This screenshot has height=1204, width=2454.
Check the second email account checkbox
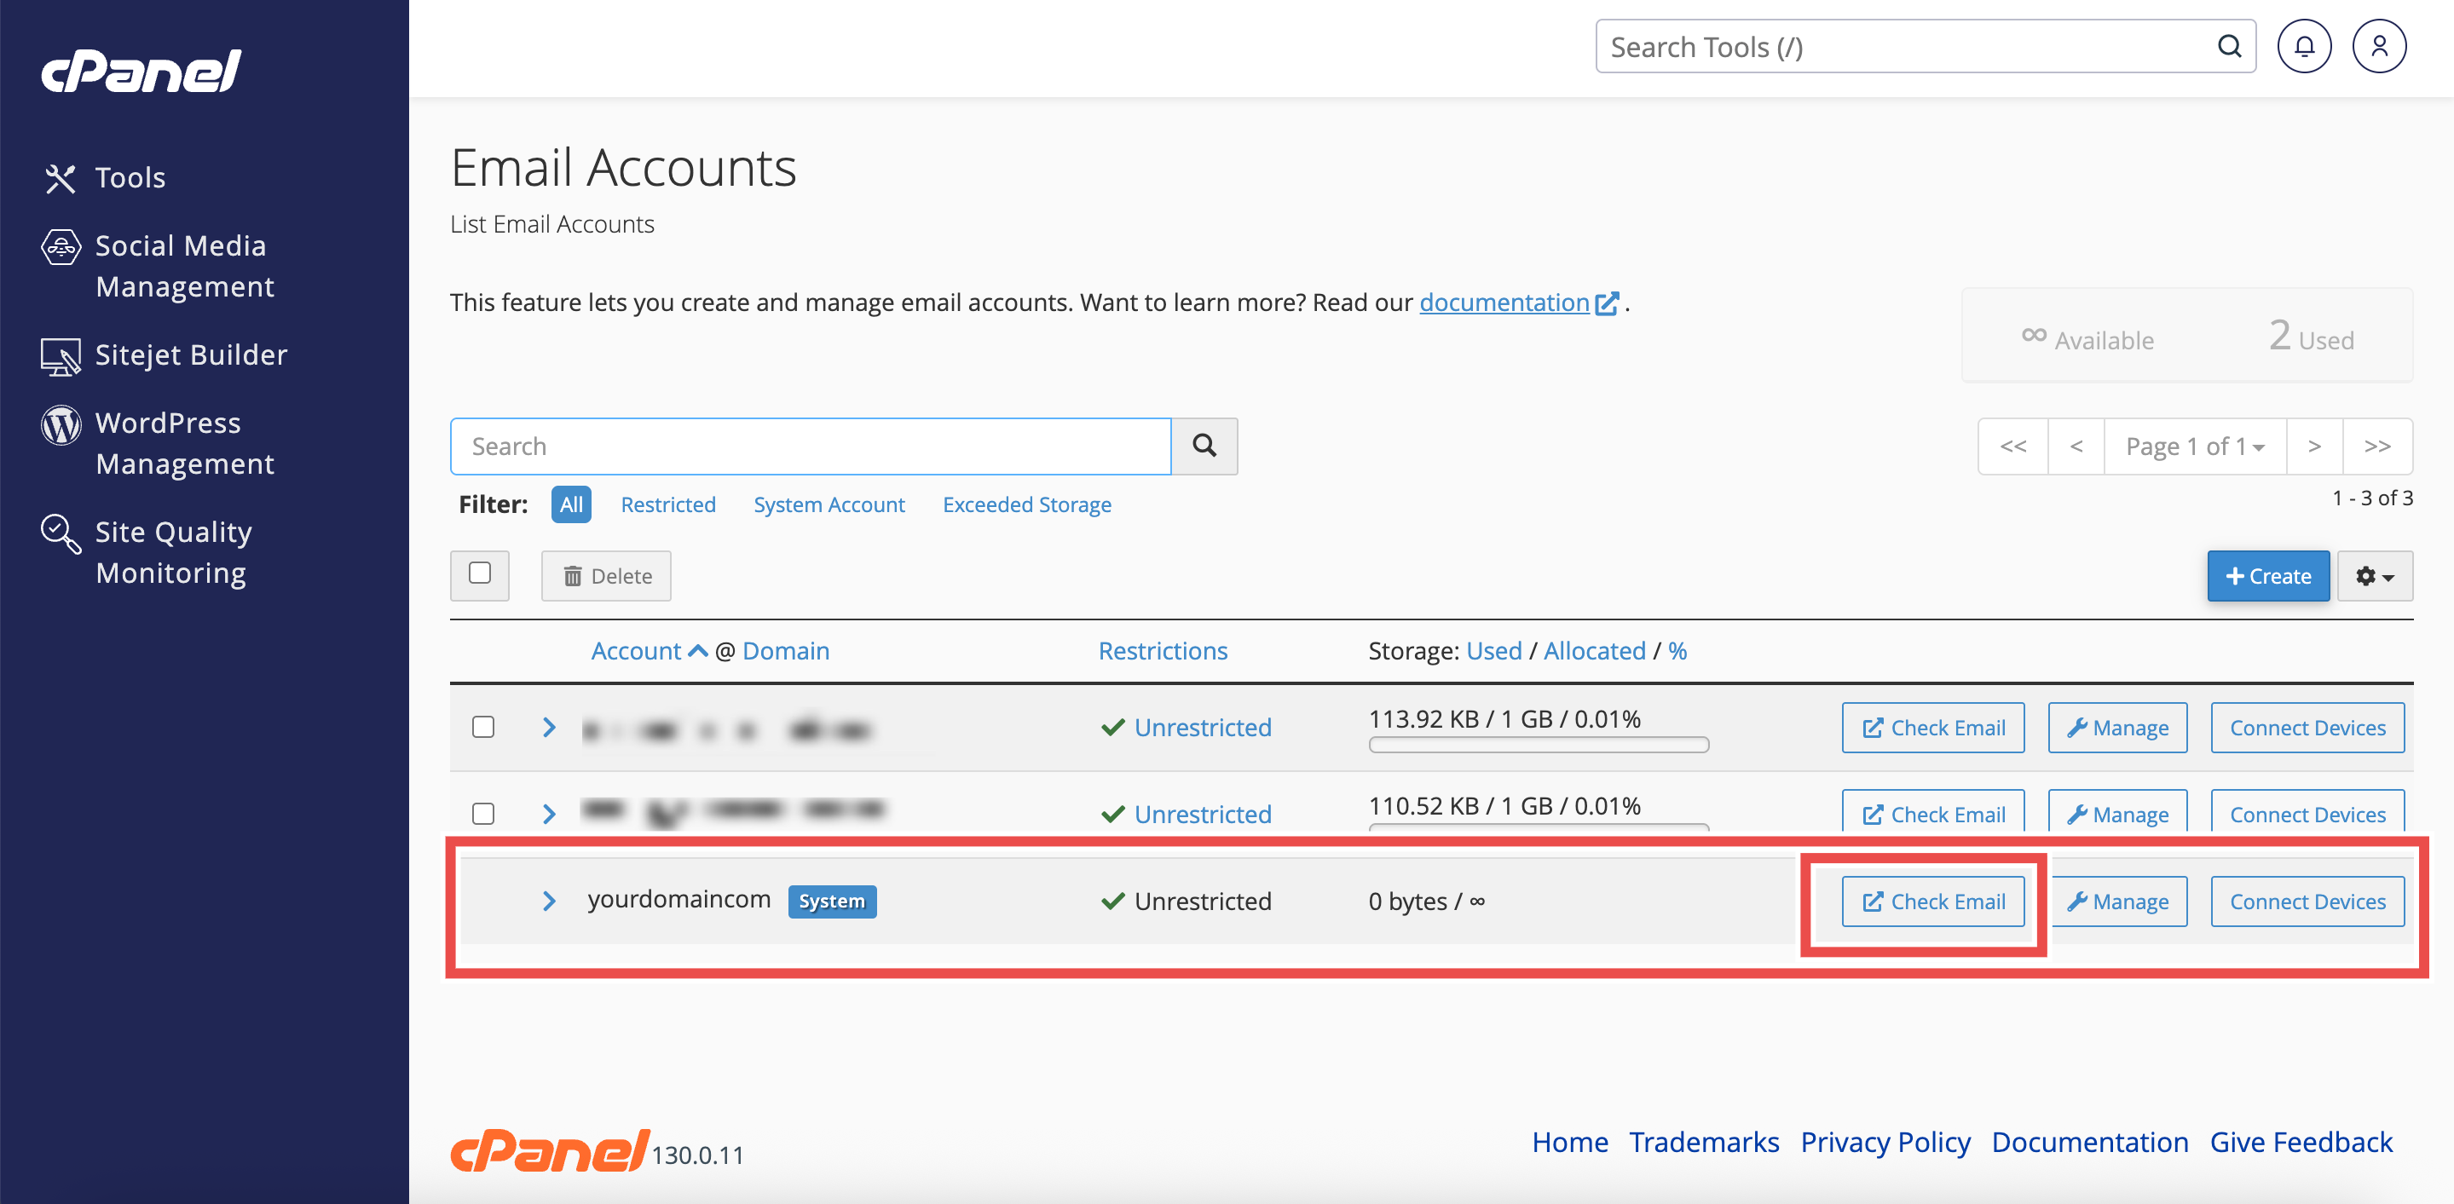coord(483,815)
